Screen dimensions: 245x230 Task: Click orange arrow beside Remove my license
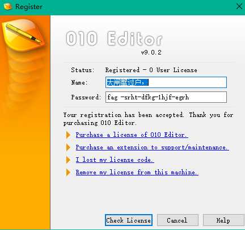pyautogui.click(x=68, y=172)
